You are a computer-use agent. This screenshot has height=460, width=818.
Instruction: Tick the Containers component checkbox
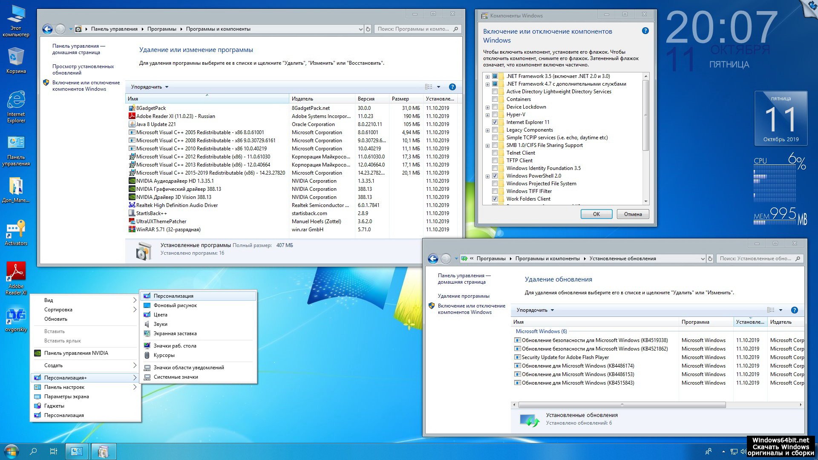(495, 99)
